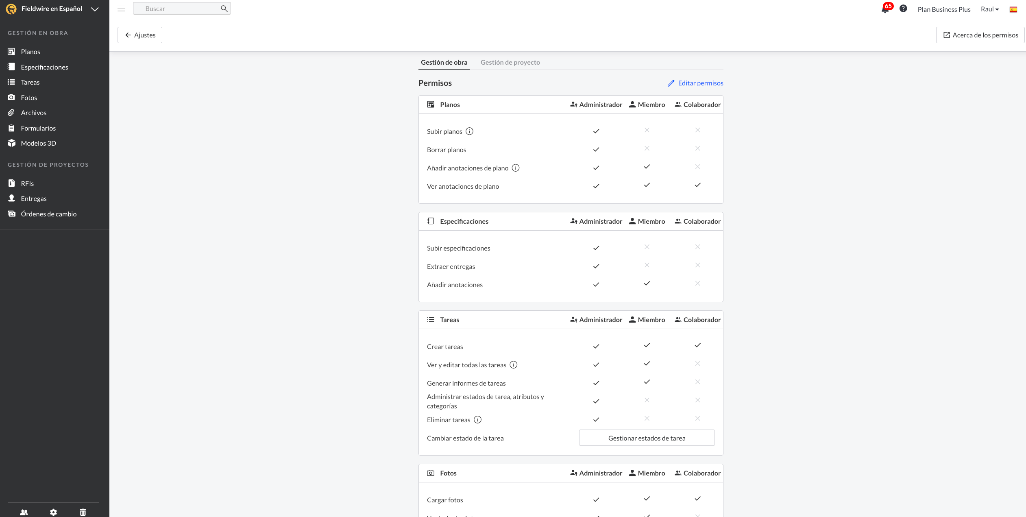Open people management icon in sidebar footer
The image size is (1026, 517).
coord(24,512)
